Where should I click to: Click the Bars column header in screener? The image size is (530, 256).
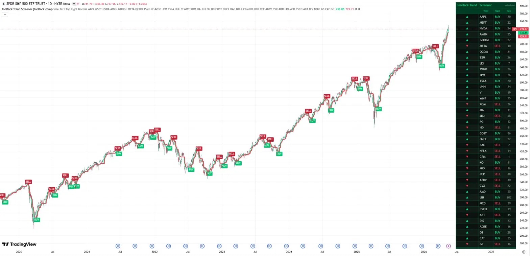tap(509, 11)
